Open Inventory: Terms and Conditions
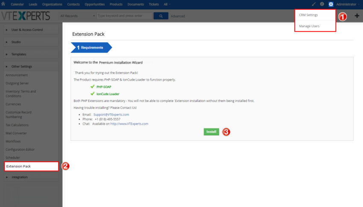 (21, 93)
